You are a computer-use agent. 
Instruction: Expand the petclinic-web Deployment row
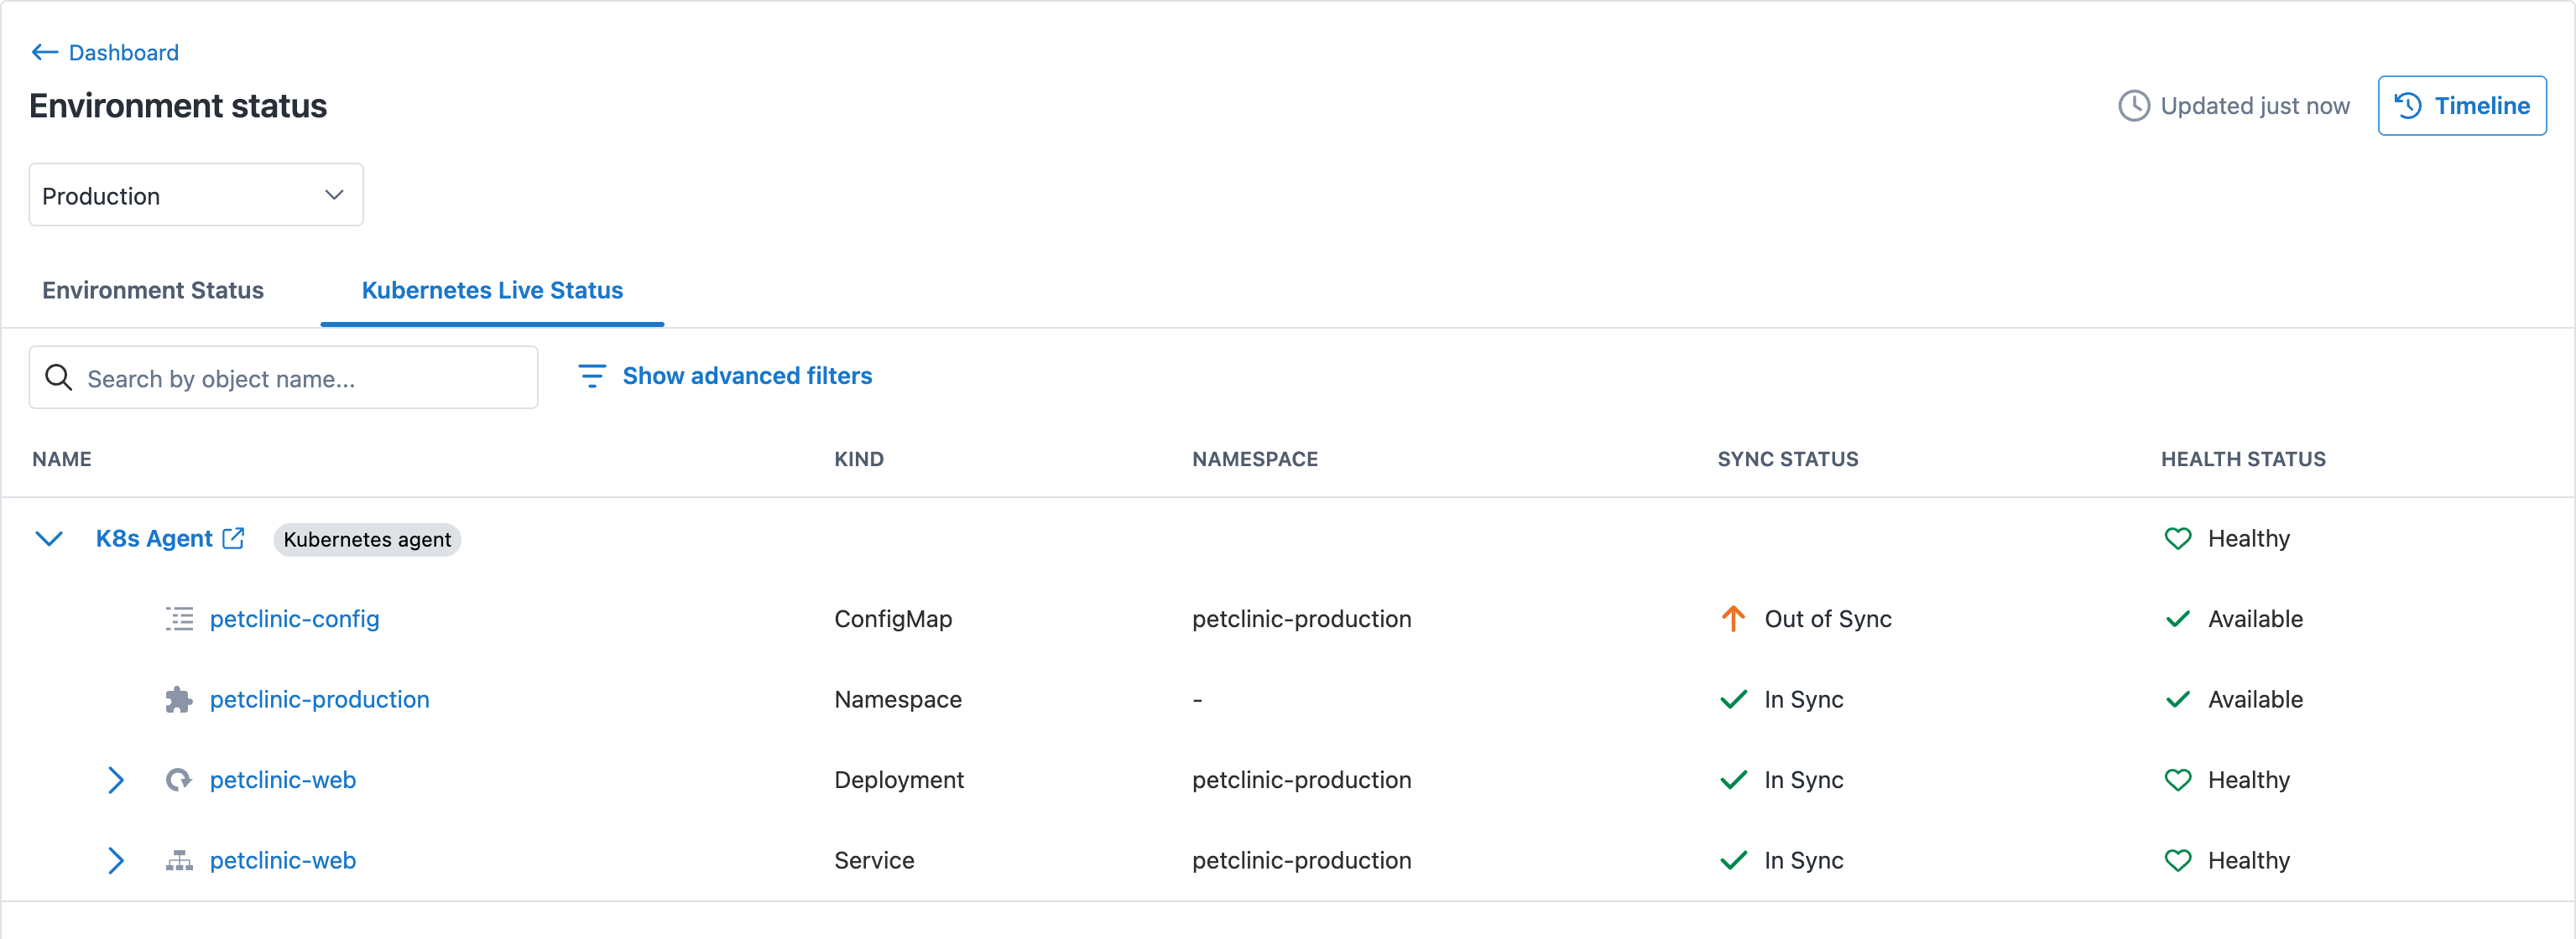click(x=116, y=781)
